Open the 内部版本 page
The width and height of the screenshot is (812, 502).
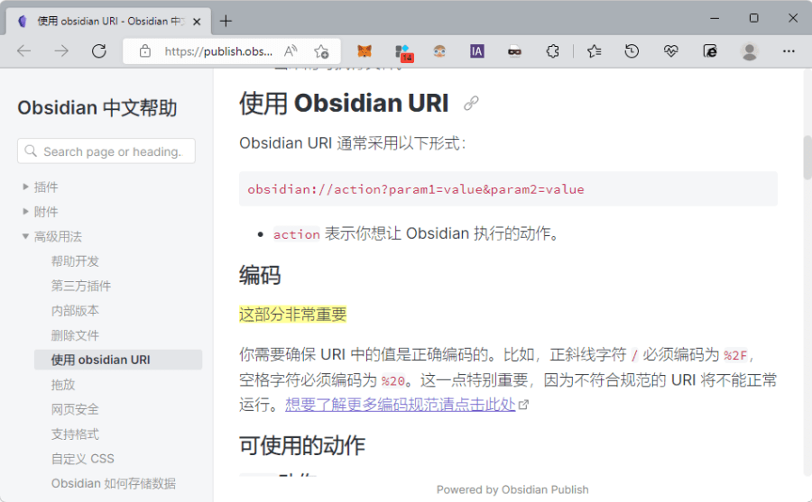click(75, 311)
